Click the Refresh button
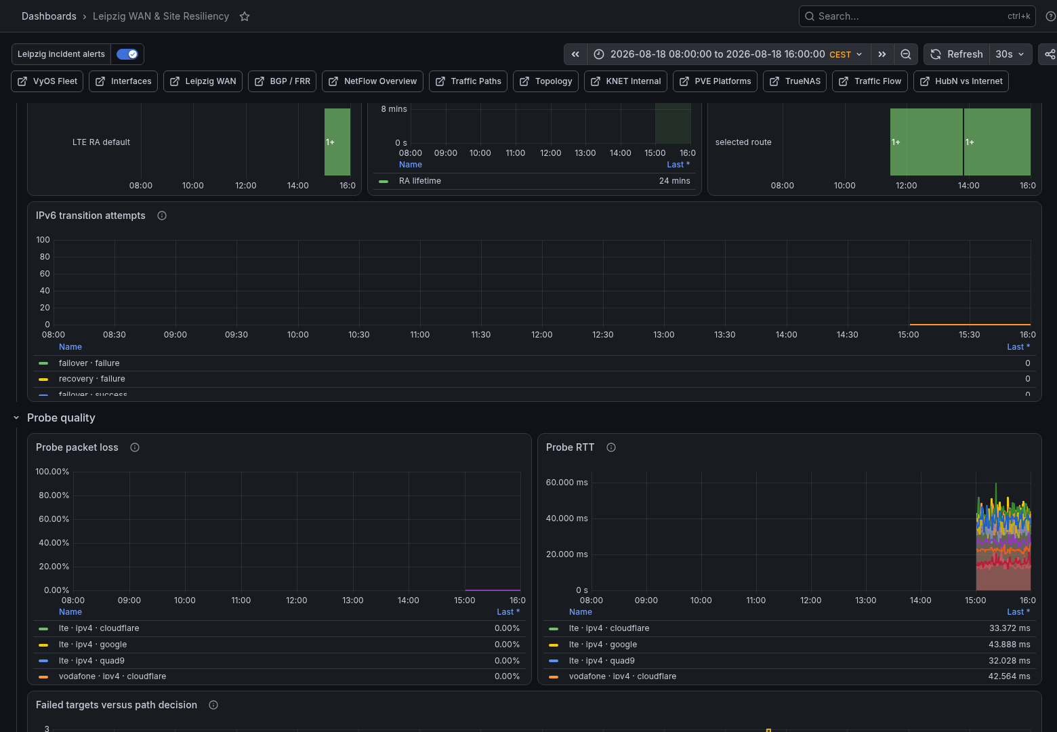1057x732 pixels. pyautogui.click(x=957, y=54)
